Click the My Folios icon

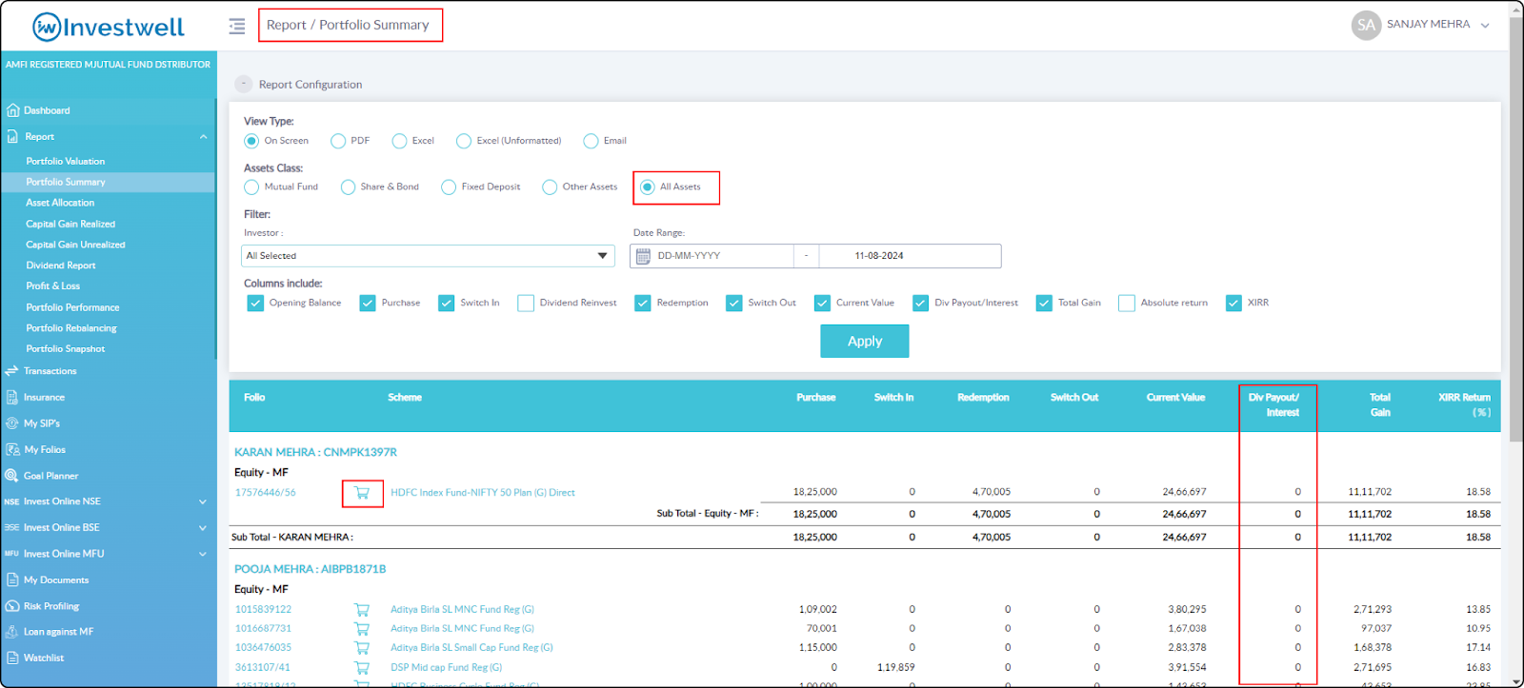click(12, 449)
